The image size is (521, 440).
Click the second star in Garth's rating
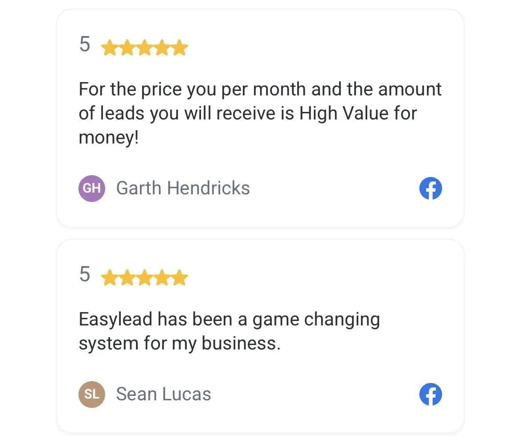pyautogui.click(x=127, y=48)
